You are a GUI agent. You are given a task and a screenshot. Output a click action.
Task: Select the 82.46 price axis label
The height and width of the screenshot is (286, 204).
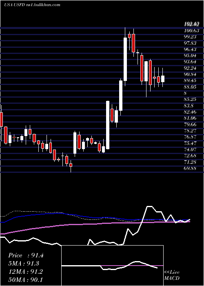(190, 112)
